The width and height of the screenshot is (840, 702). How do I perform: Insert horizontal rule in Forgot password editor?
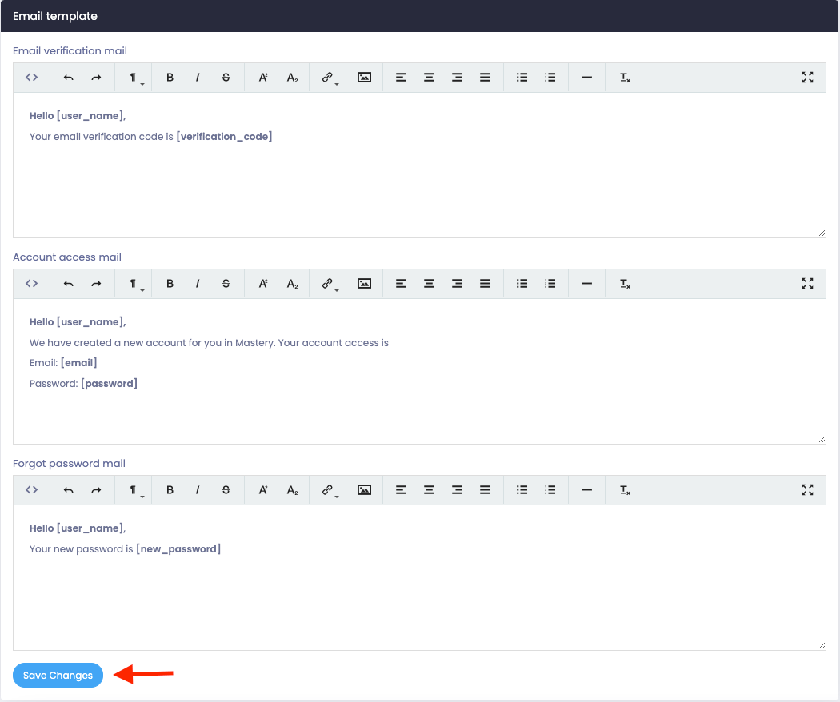click(x=586, y=490)
